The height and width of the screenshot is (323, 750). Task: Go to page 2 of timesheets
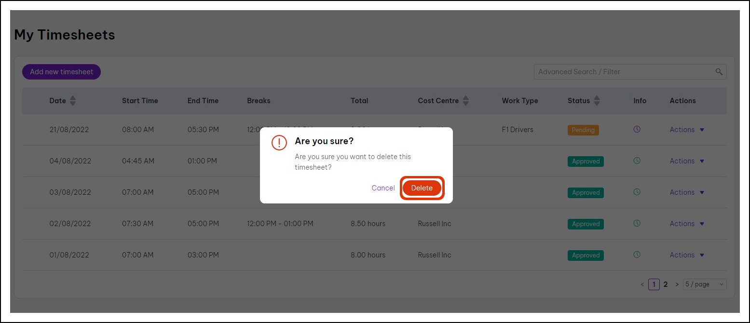coord(666,284)
